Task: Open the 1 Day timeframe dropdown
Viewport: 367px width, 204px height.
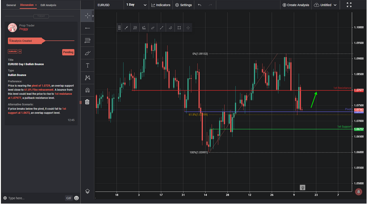Action: (136, 5)
